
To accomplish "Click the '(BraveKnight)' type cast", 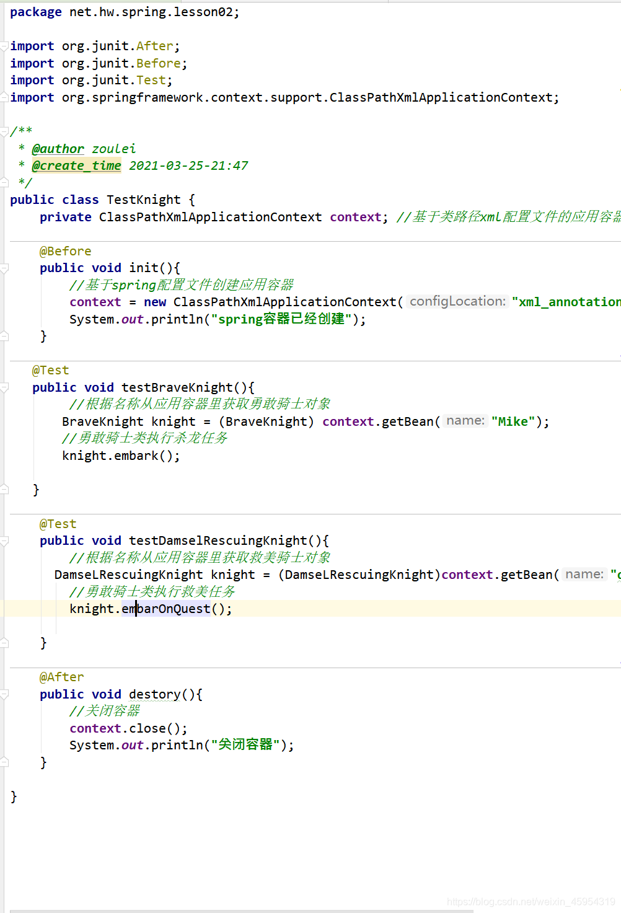I will (266, 421).
